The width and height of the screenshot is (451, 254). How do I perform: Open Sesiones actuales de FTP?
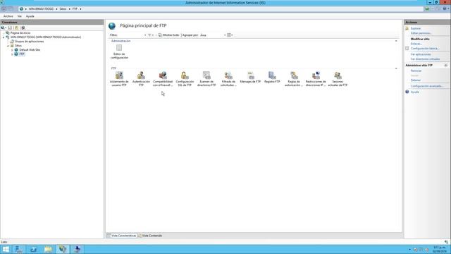(338, 79)
